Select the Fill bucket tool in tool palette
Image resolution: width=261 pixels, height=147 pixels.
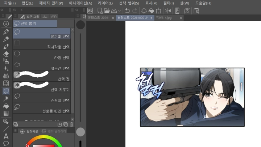pyautogui.click(x=6, y=106)
